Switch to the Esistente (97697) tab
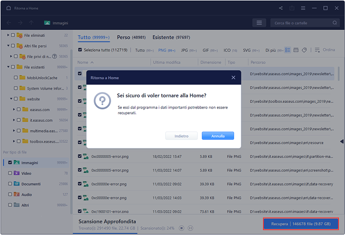Image resolution: width=345 pixels, height=235 pixels. (x=171, y=37)
